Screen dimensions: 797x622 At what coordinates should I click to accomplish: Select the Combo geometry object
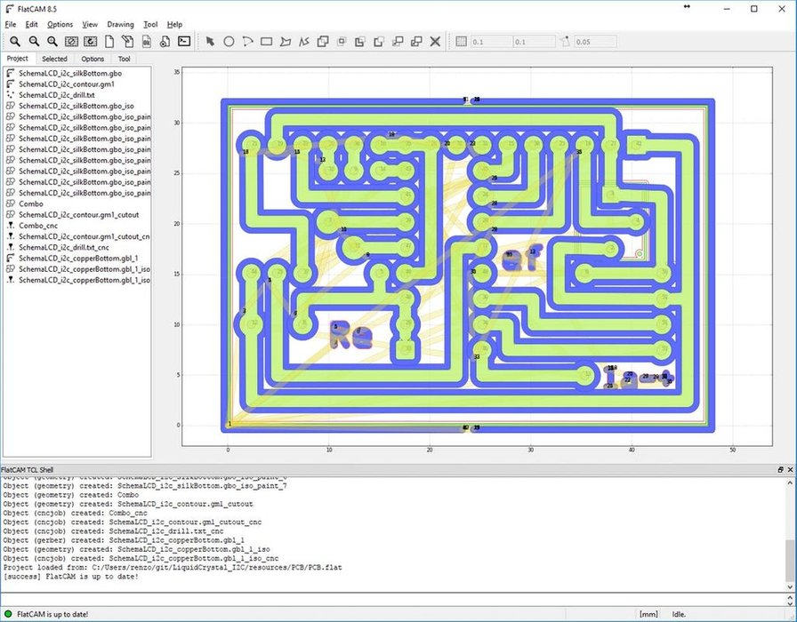click(31, 203)
